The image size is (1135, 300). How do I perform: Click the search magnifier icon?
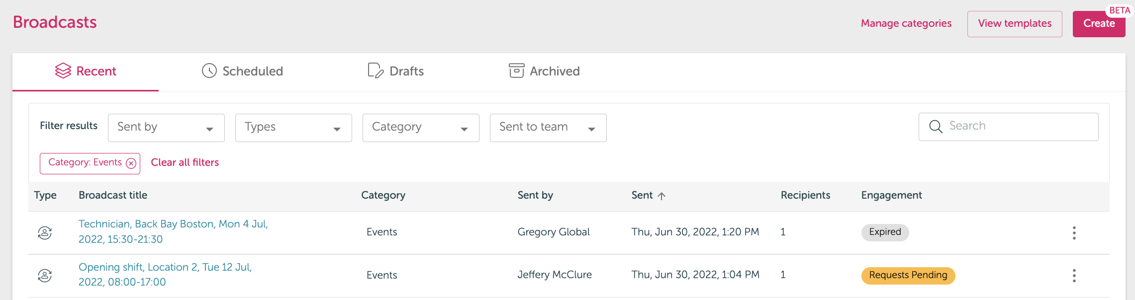936,127
